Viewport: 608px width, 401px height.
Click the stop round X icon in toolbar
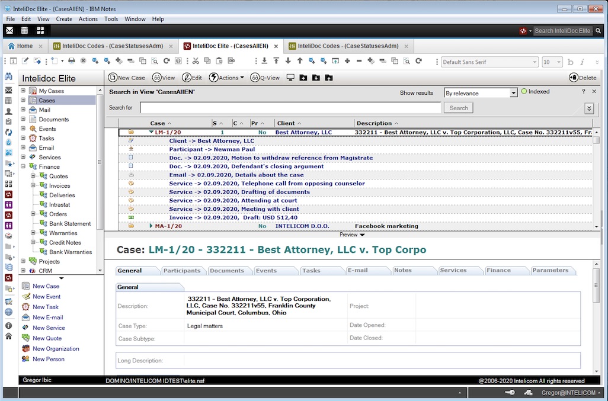tap(83, 61)
